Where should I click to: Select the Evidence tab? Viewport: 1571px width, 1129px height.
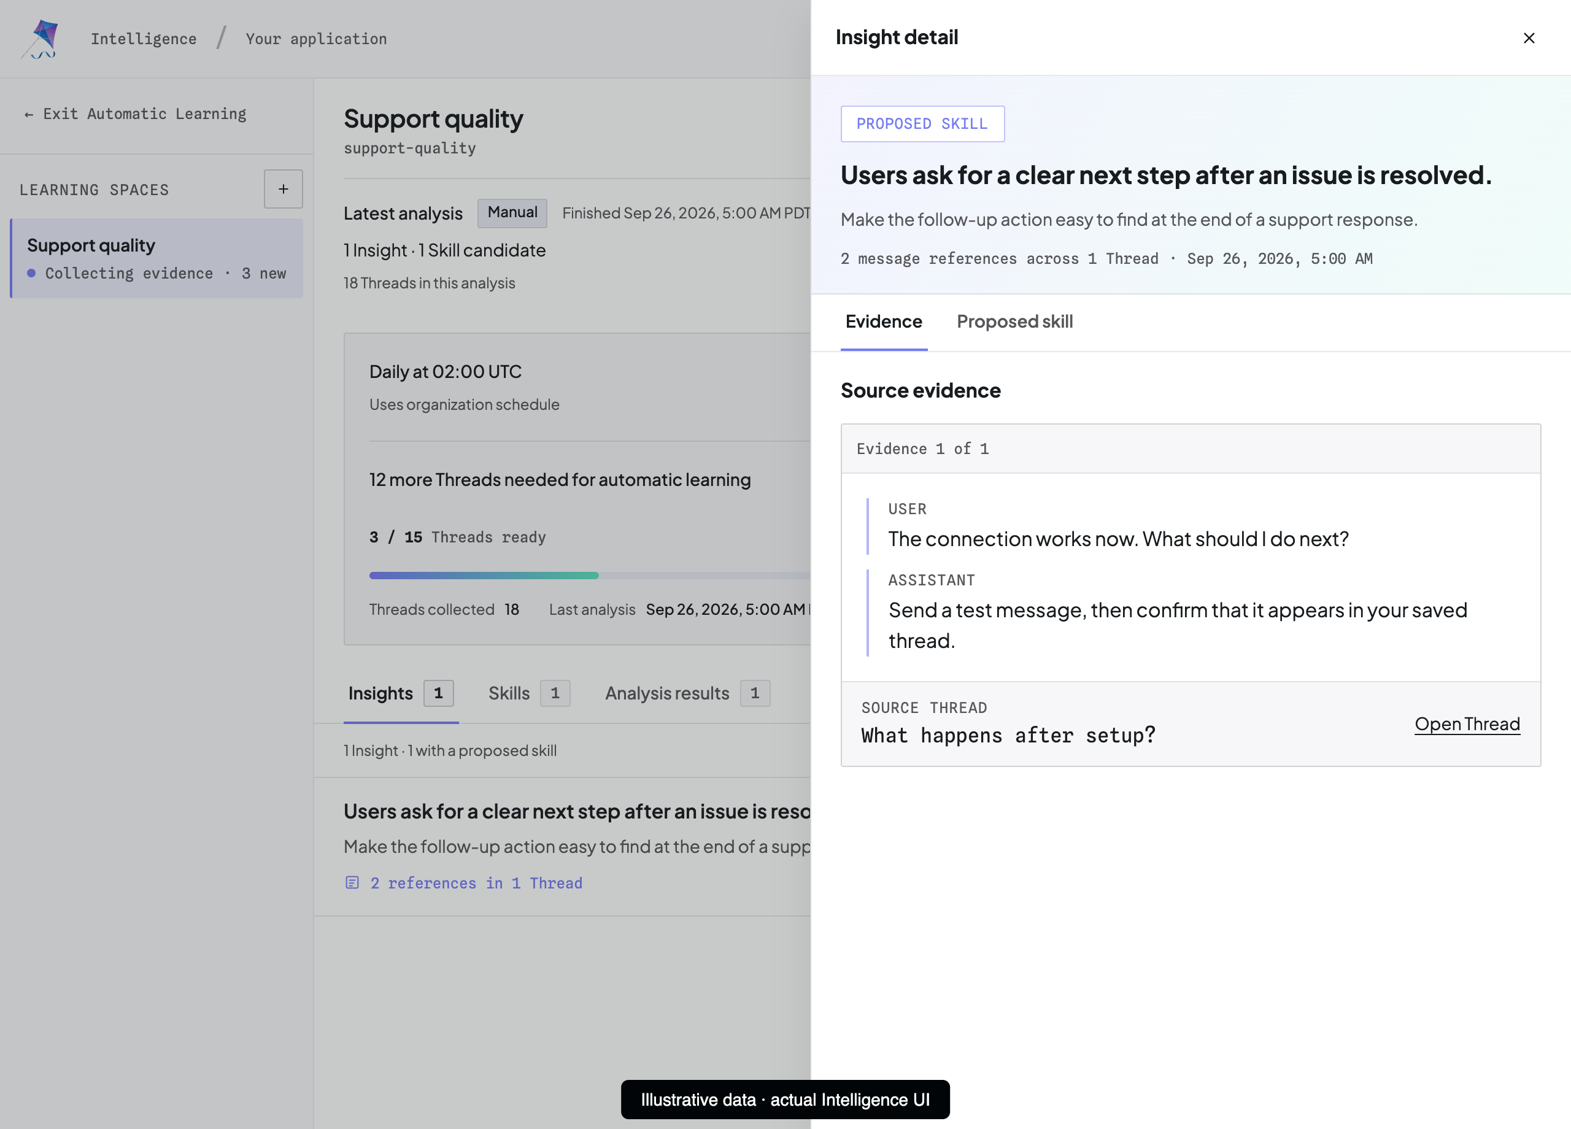883,322
